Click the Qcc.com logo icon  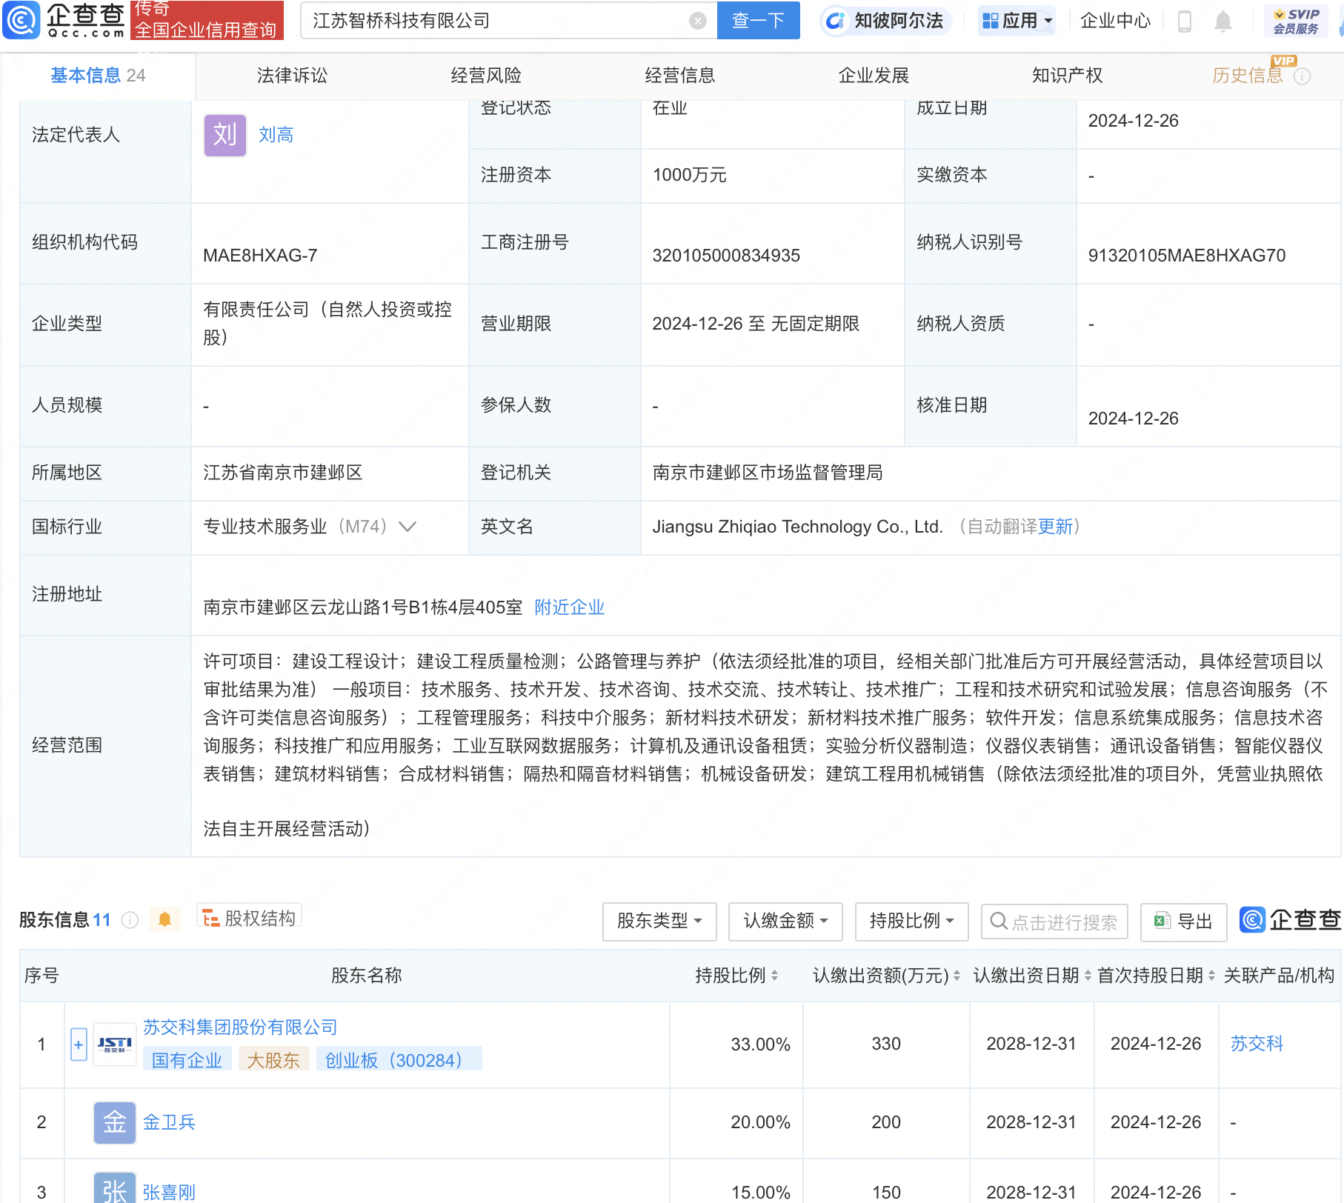[21, 20]
